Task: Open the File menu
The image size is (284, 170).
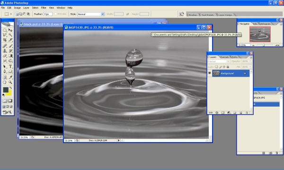Action: coord(3,8)
